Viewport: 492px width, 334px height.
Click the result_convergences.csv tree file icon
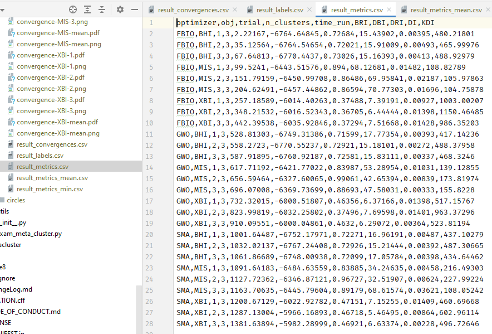11,144
